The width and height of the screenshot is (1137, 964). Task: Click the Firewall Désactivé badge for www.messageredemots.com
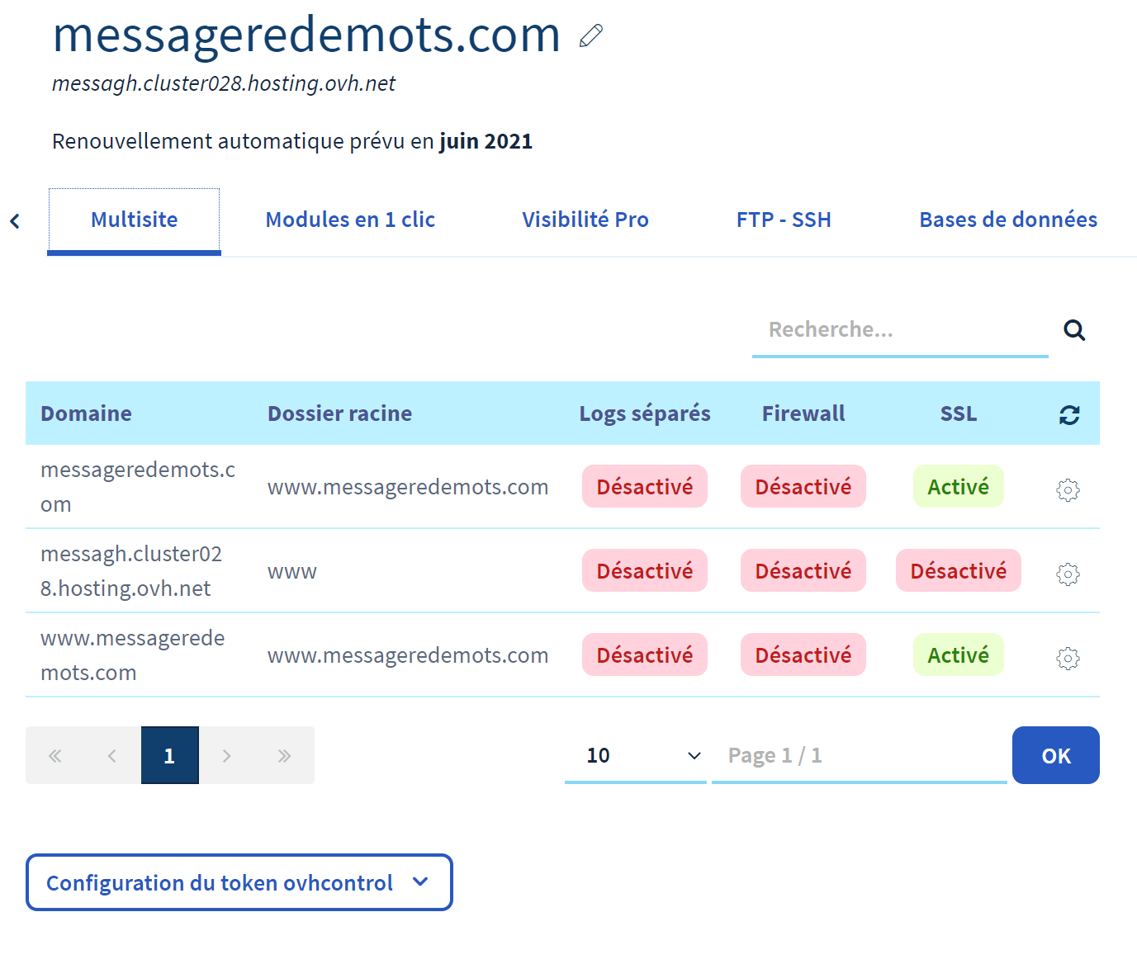(803, 655)
